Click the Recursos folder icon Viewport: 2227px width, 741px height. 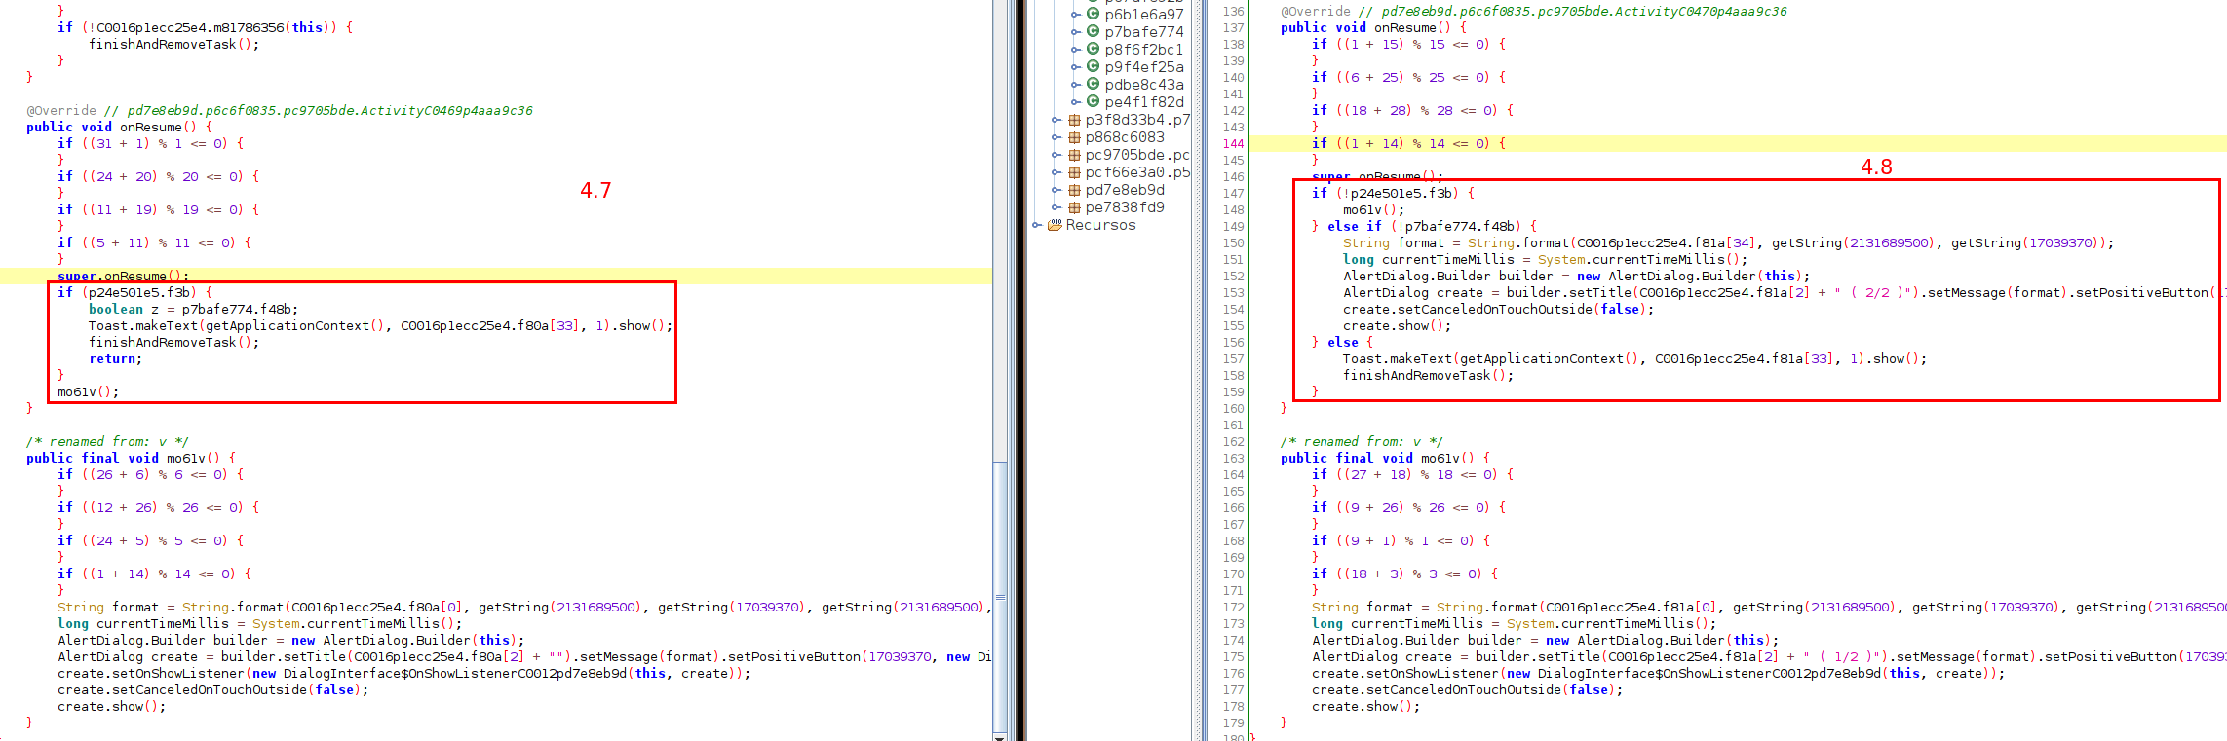pos(1055,225)
